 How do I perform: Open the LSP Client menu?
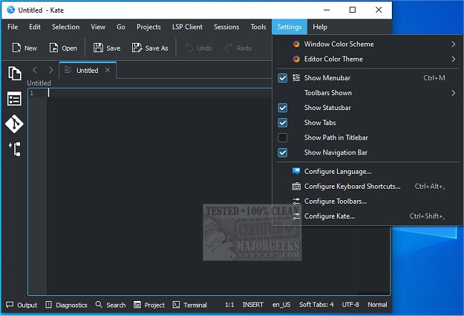click(x=187, y=27)
